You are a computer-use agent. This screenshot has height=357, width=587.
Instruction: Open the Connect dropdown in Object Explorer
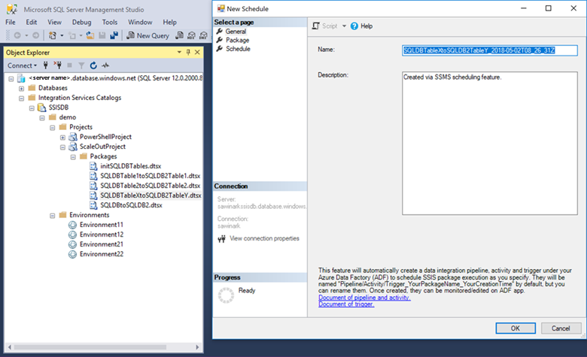tap(22, 65)
